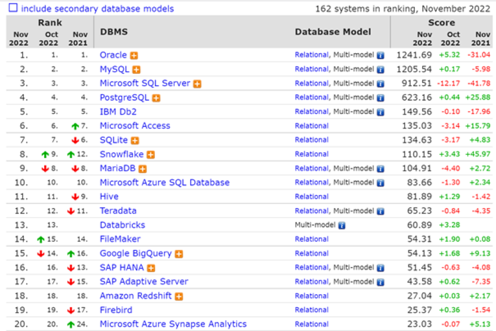Image resolution: width=496 pixels, height=331 pixels.
Task: Click the Multi-model info icon in MariaDB row
Action: tap(381, 169)
